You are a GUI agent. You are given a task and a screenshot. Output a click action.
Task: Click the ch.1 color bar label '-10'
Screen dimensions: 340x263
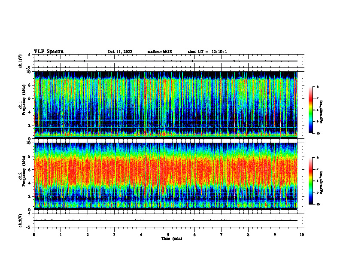pos(317,134)
